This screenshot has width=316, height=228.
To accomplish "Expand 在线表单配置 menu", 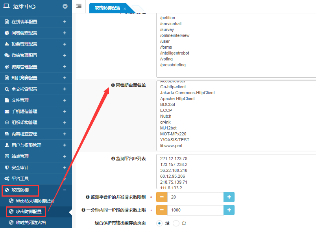I will 65,22.
